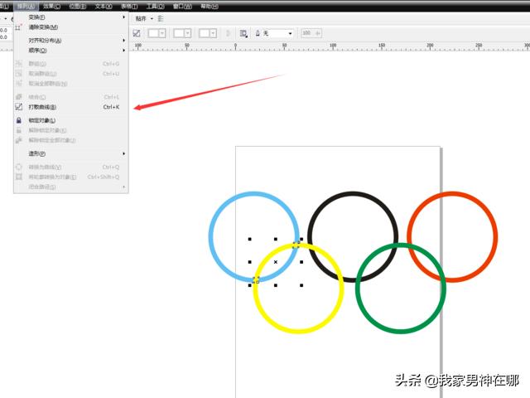
Task: Open the 效果(C) menu
Action: point(51,6)
